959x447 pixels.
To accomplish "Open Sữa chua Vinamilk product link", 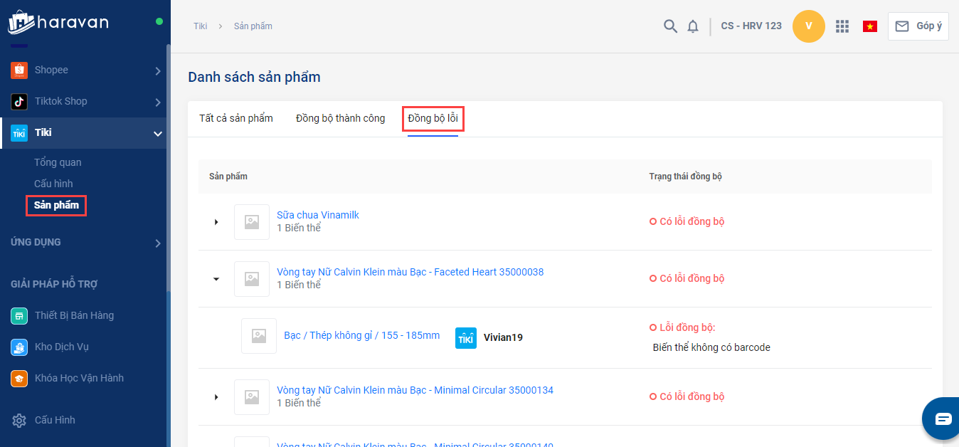I will pyautogui.click(x=319, y=215).
